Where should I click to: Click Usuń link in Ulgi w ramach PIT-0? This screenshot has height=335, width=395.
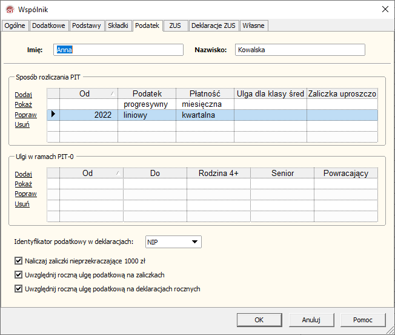coord(22,204)
